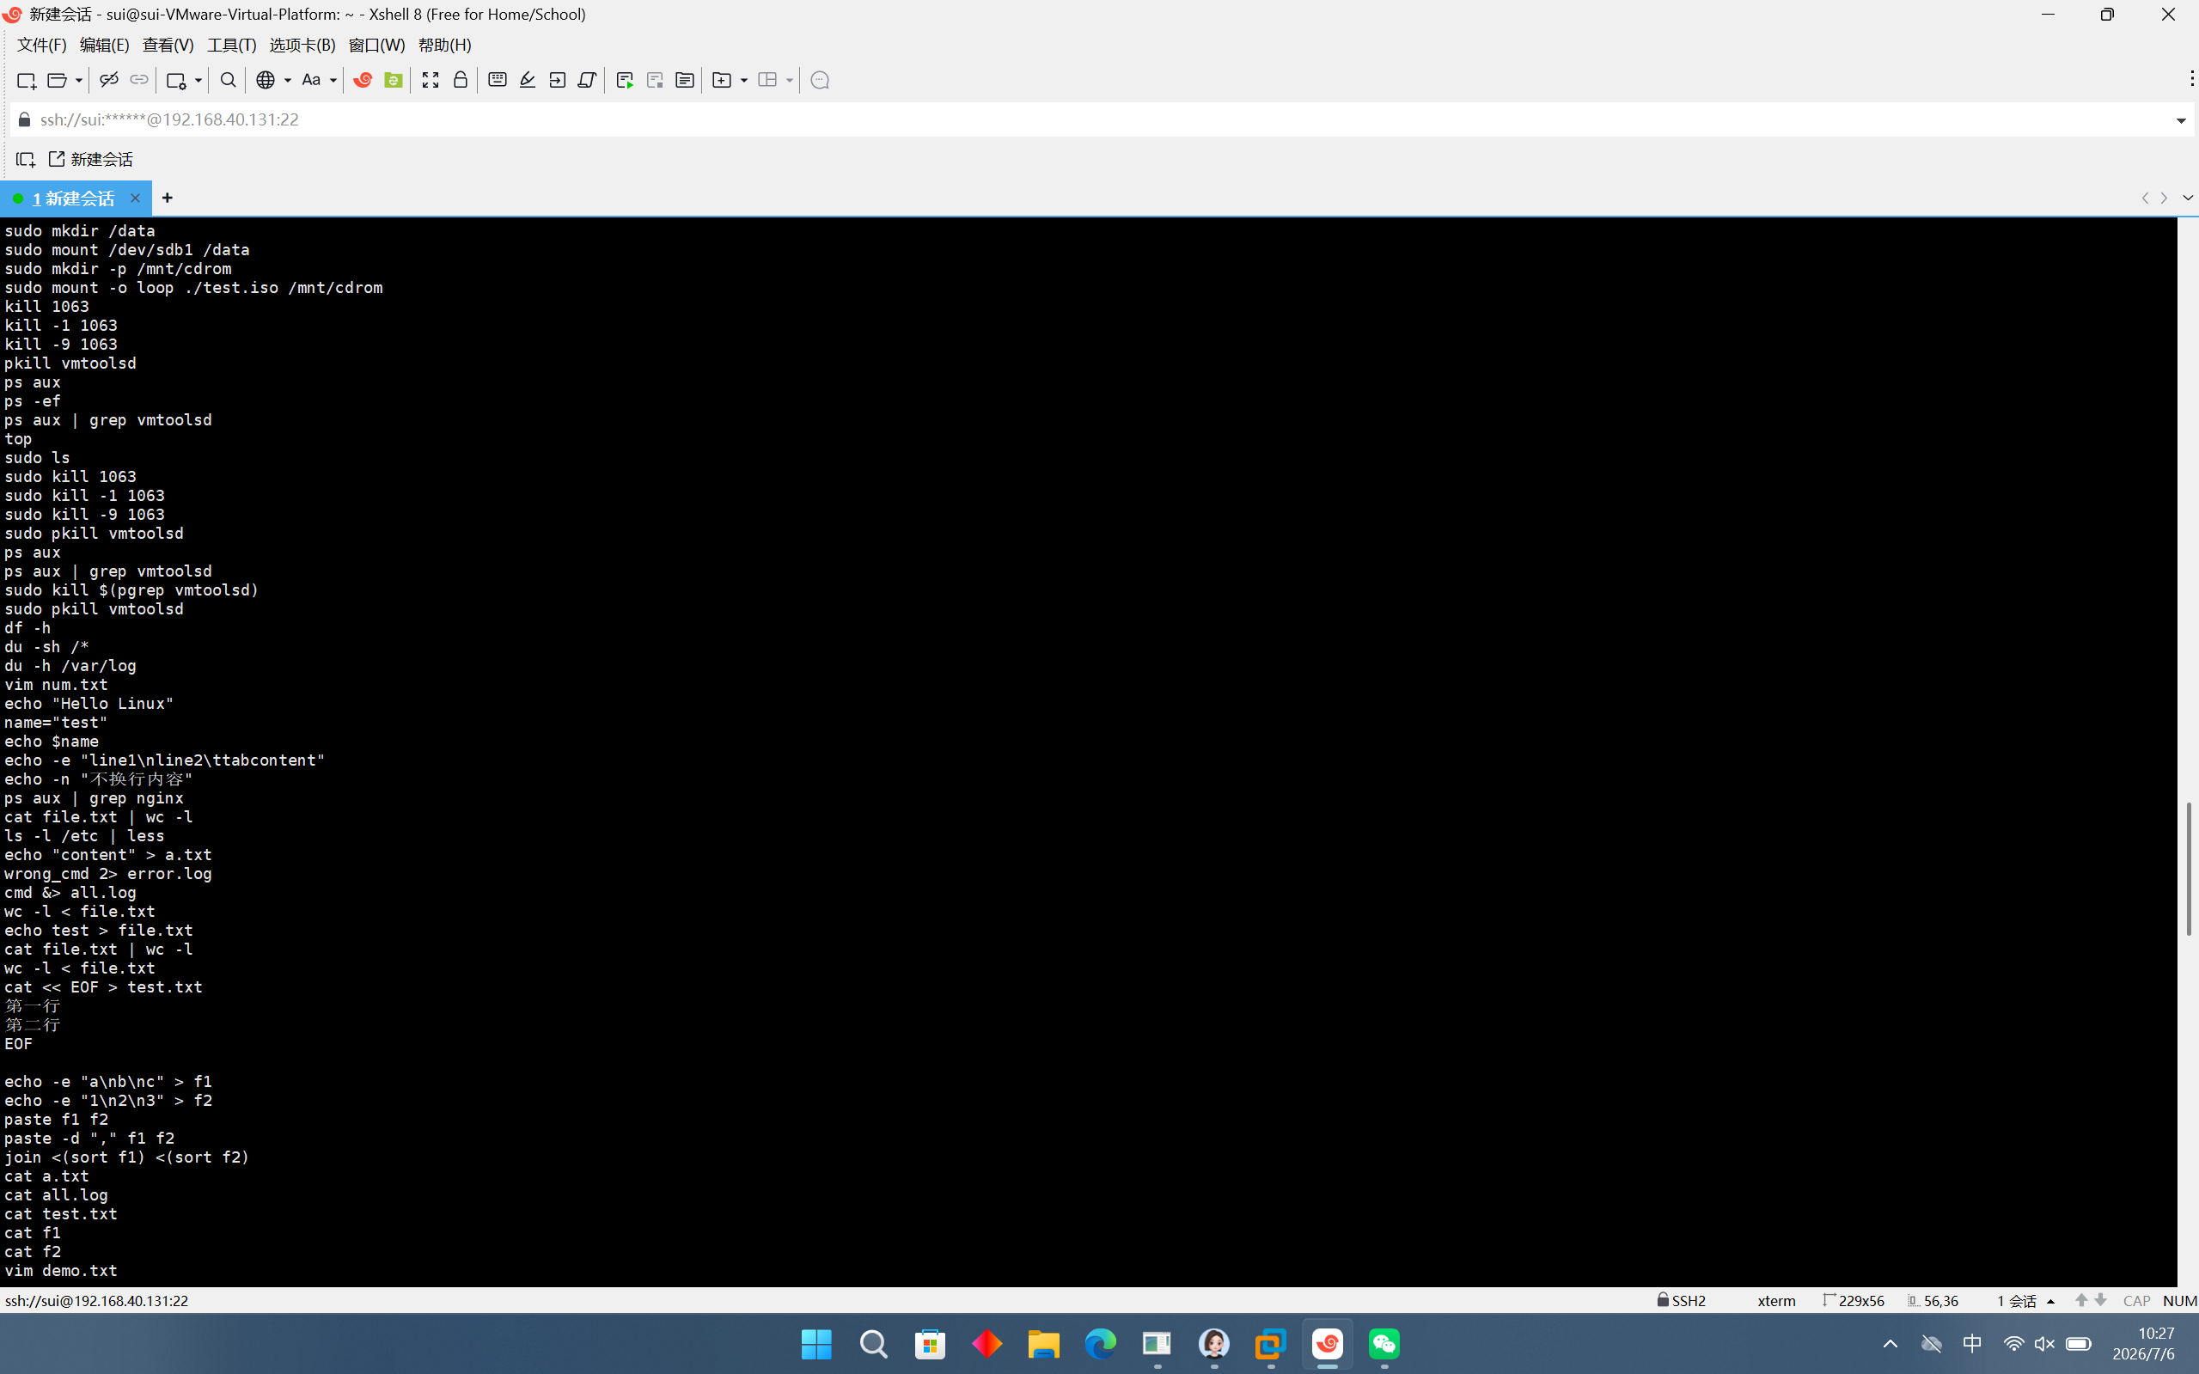
Task: Toggle the lock screen padlock icon
Action: click(x=461, y=80)
